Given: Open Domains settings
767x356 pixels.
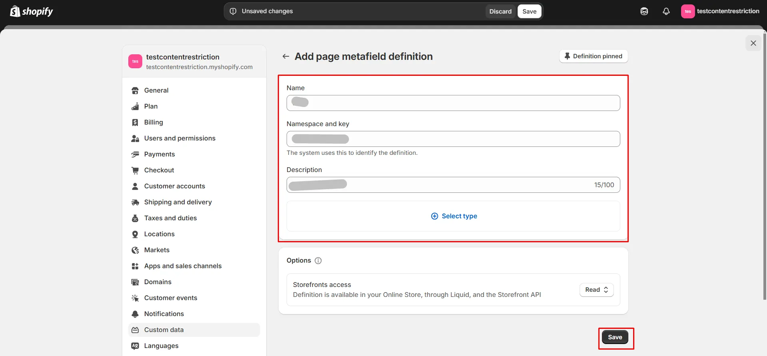Looking at the screenshot, I should point(194,282).
